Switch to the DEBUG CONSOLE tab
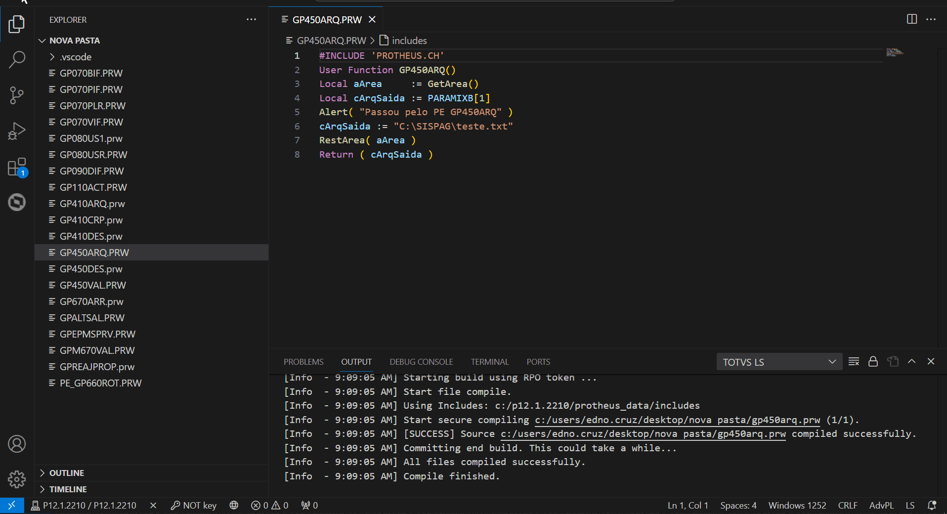The image size is (947, 514). click(x=421, y=362)
